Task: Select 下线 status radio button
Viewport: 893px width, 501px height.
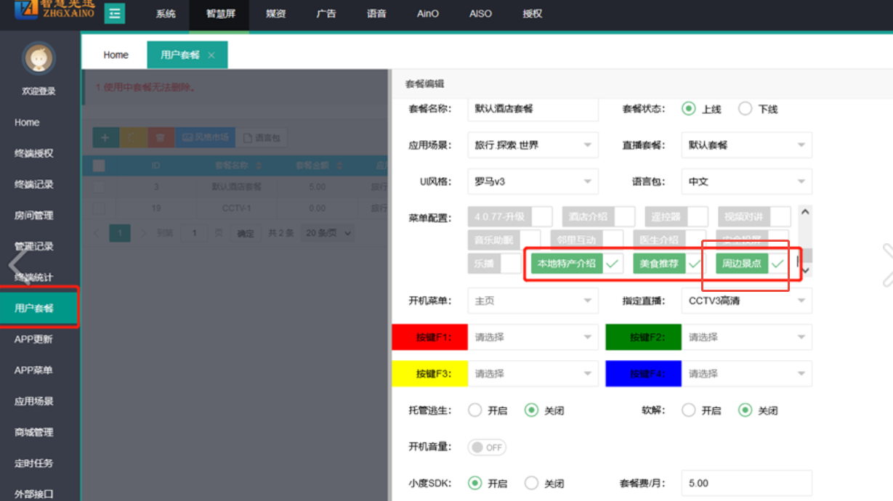Action: (x=745, y=109)
